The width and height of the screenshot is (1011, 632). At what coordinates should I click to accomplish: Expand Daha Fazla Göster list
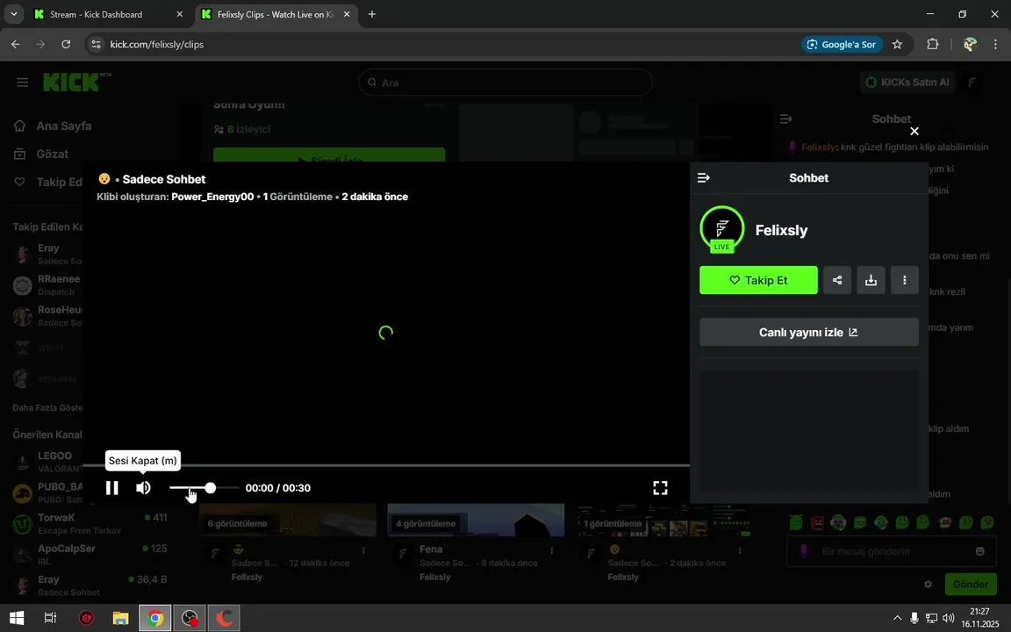tap(47, 407)
